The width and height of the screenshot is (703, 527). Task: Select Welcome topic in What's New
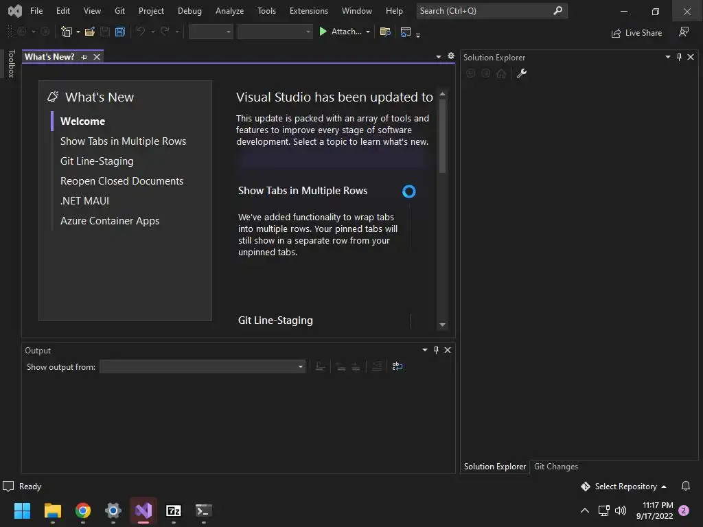tap(82, 121)
